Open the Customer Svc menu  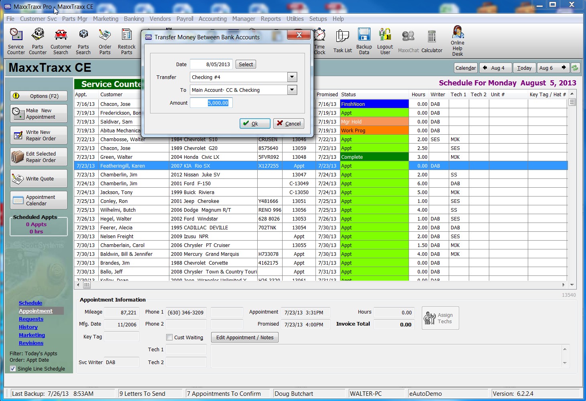point(39,19)
